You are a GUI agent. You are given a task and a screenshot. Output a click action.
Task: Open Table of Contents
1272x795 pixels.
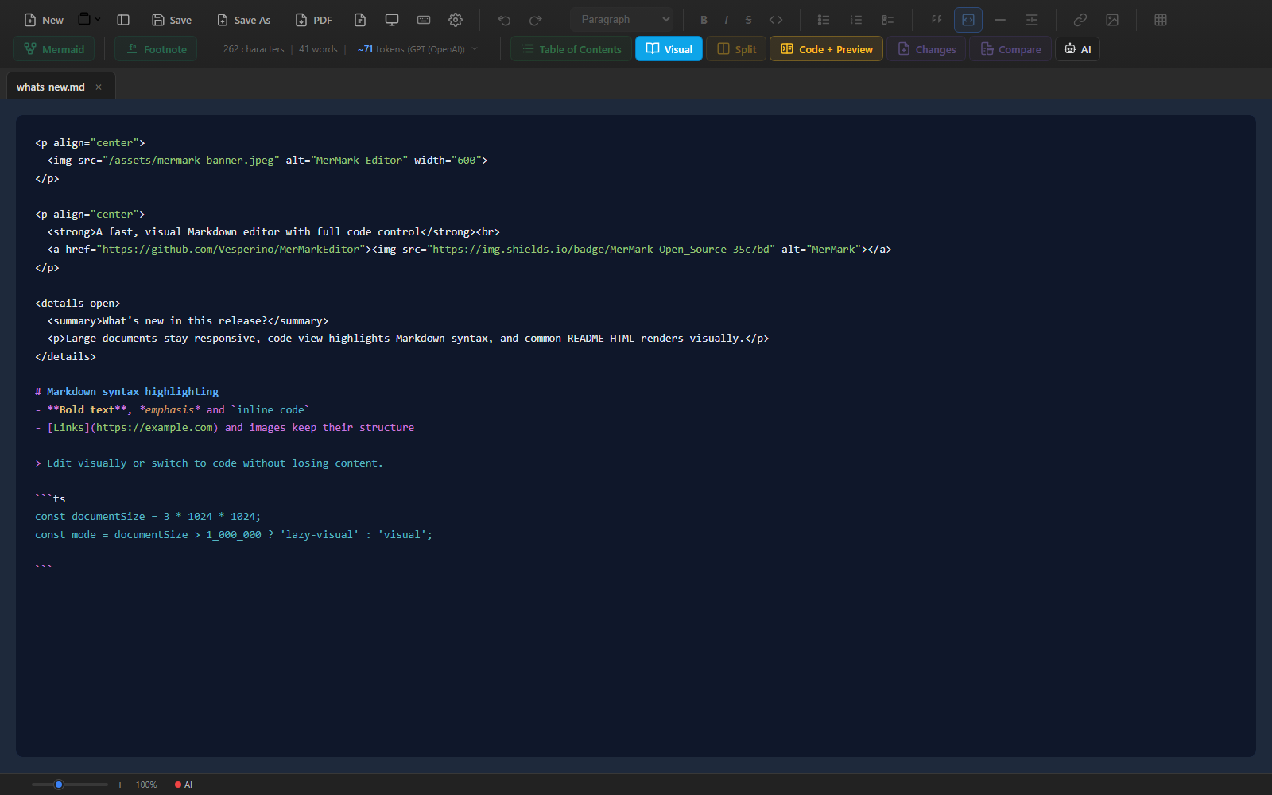(572, 49)
